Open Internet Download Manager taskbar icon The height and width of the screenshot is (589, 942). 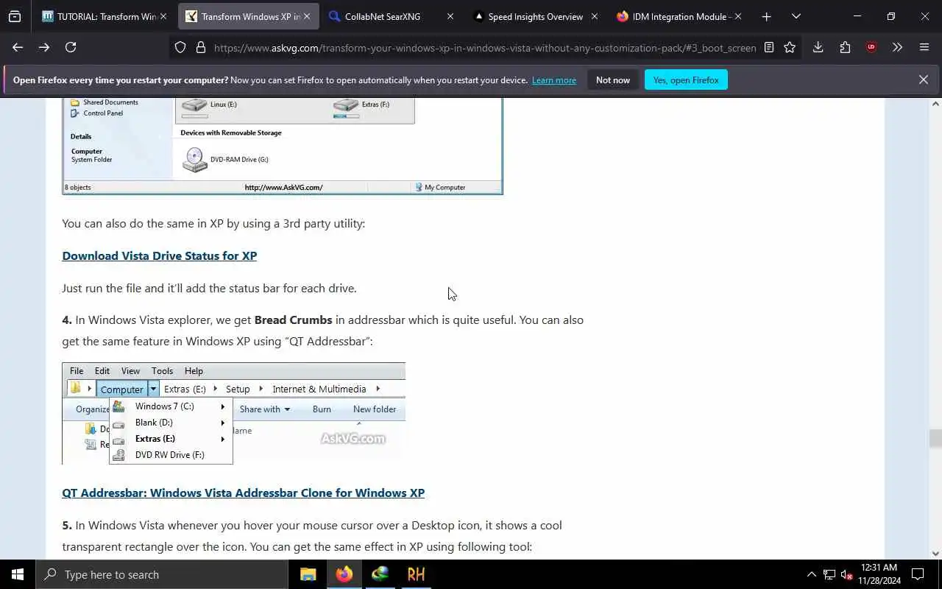click(x=380, y=574)
